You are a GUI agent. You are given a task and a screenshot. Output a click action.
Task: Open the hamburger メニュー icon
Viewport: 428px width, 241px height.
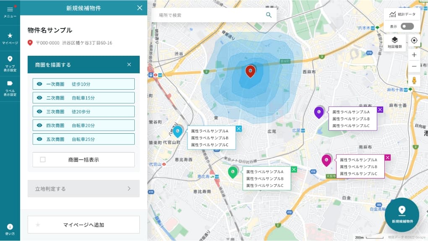tap(10, 10)
